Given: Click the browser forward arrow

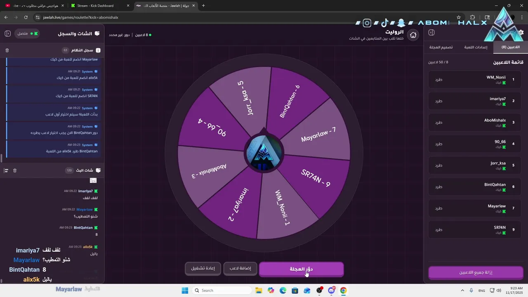Looking at the screenshot, I should [16, 17].
